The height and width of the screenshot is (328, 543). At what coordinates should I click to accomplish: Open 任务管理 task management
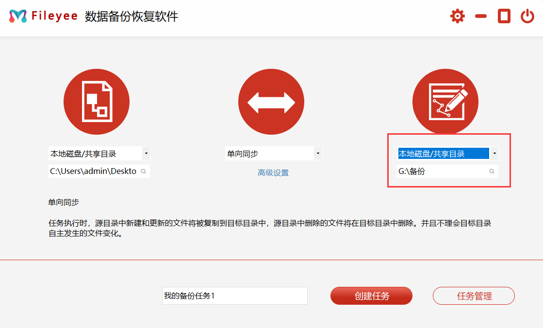click(473, 296)
